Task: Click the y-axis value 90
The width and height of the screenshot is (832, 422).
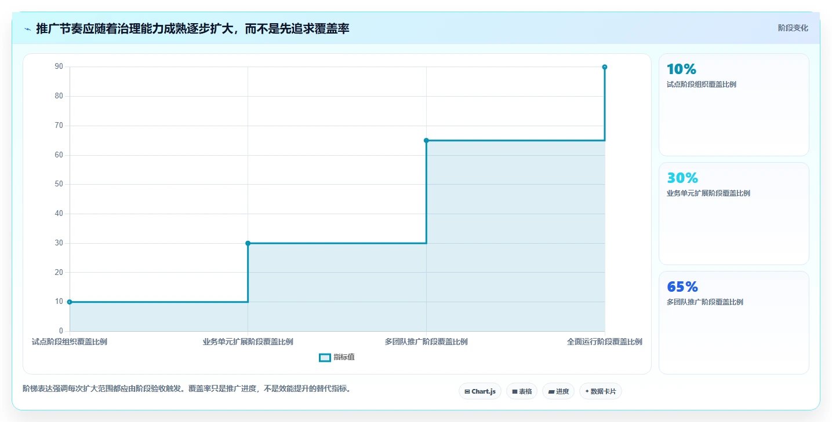Action: point(59,67)
